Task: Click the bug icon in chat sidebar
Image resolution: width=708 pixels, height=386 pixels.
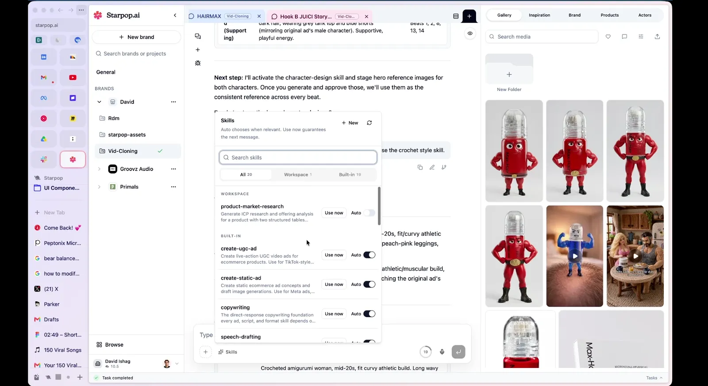Action: pos(198,63)
